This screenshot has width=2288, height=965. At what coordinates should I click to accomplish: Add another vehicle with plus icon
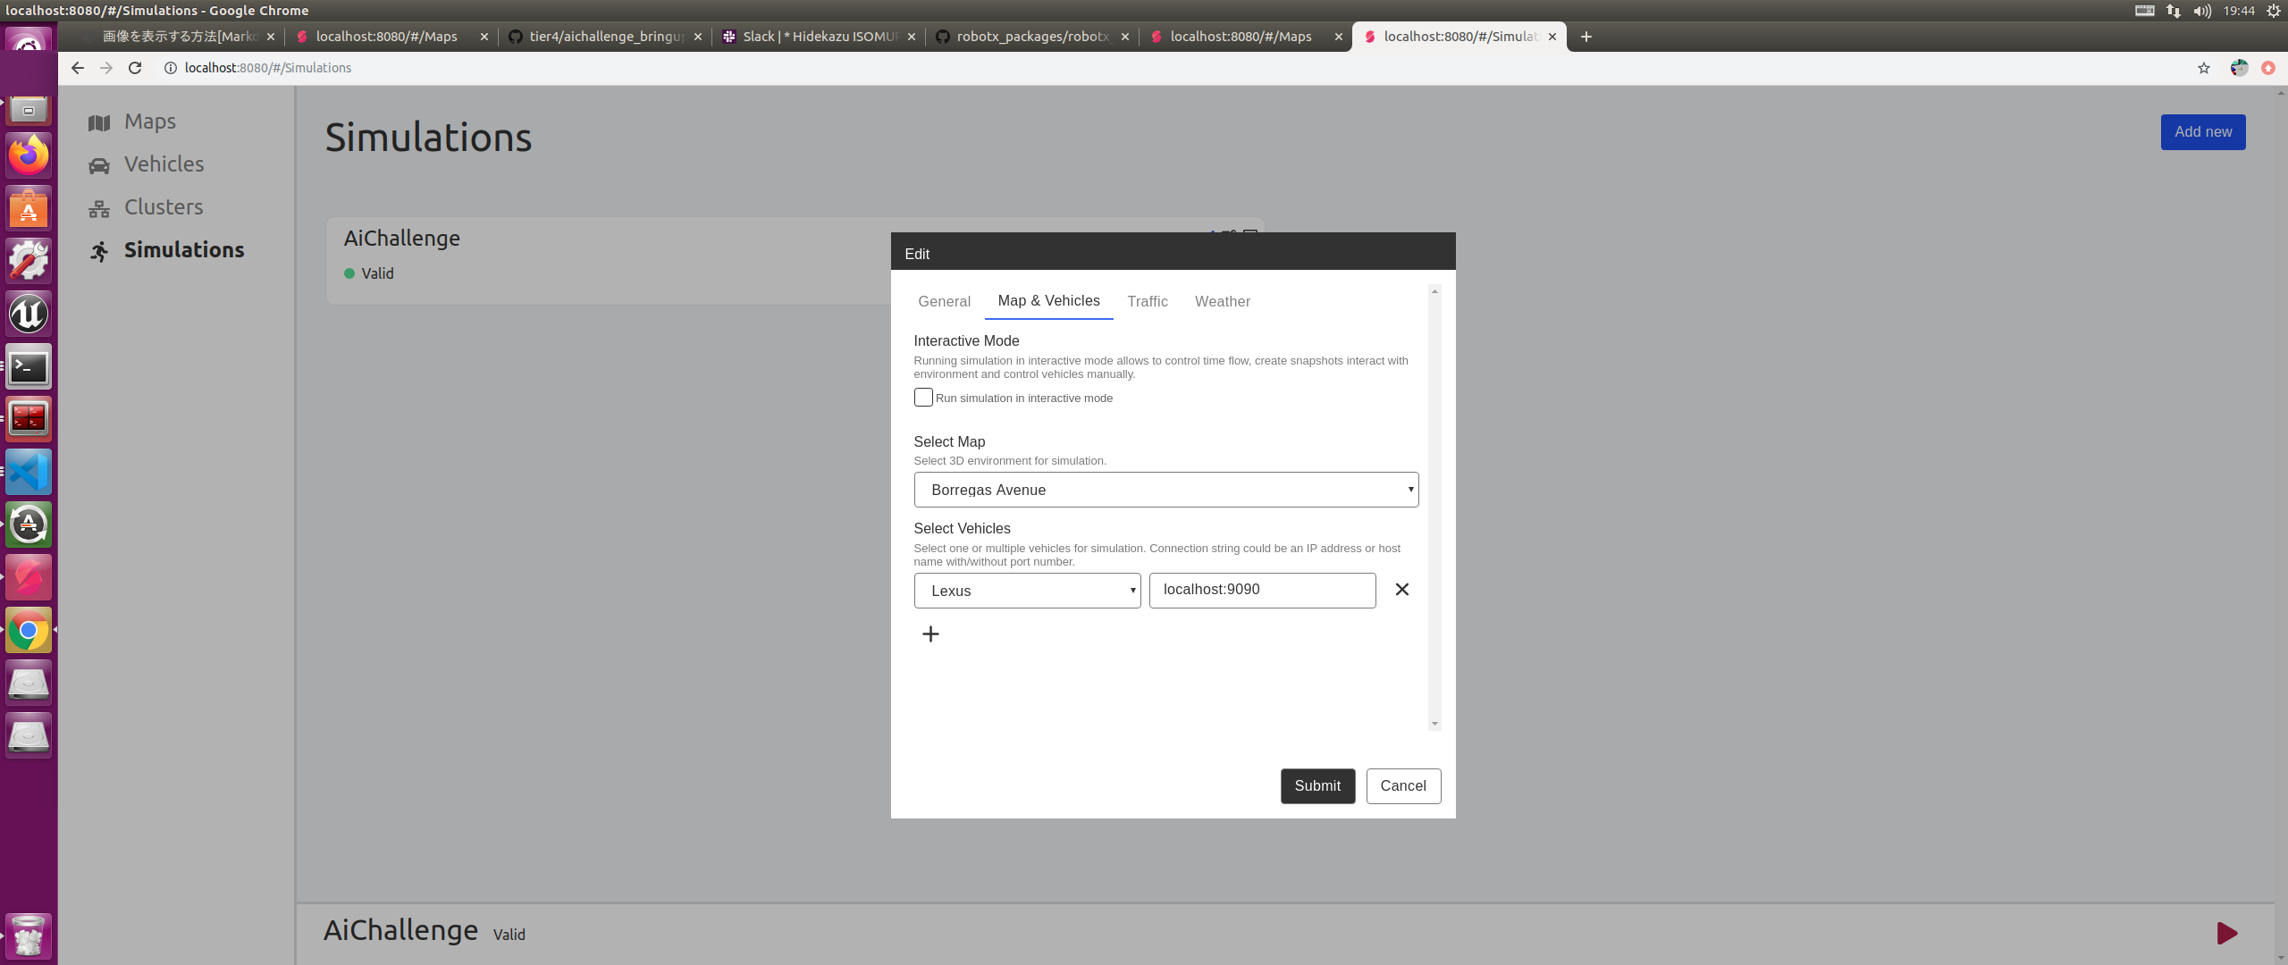(930, 634)
